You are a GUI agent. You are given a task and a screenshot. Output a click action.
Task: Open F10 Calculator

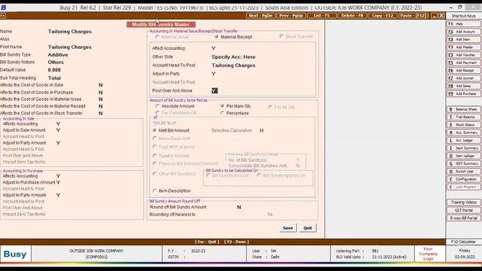[x=464, y=242]
